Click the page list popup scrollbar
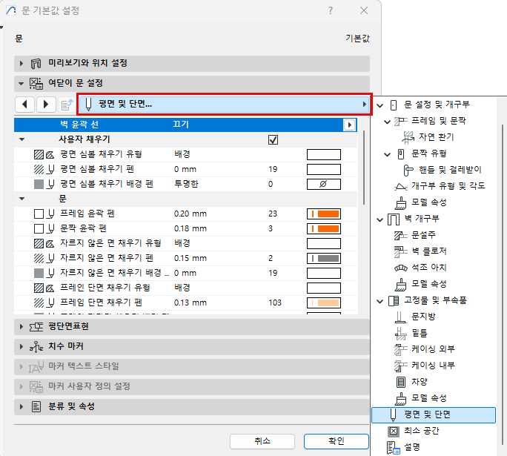The width and height of the screenshot is (507, 456). [503, 285]
